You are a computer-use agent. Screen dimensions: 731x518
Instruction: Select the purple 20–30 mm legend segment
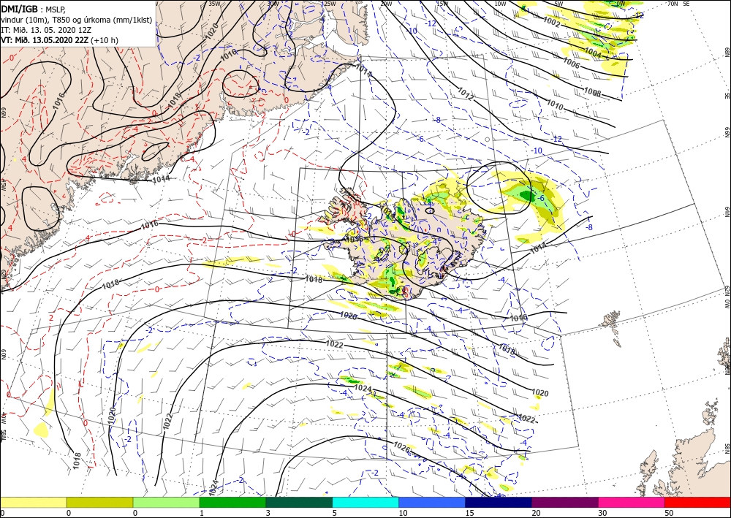coord(564,502)
